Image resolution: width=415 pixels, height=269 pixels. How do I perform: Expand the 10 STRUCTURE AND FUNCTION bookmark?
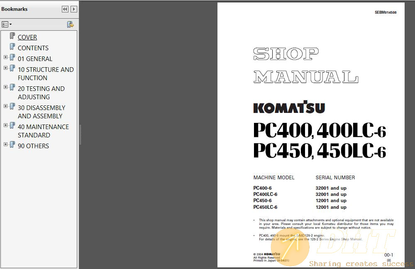pyautogui.click(x=5, y=68)
